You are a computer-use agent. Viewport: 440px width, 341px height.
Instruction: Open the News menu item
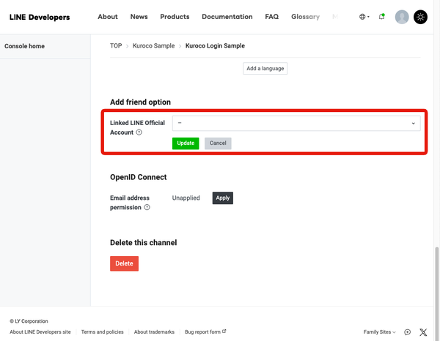(139, 17)
